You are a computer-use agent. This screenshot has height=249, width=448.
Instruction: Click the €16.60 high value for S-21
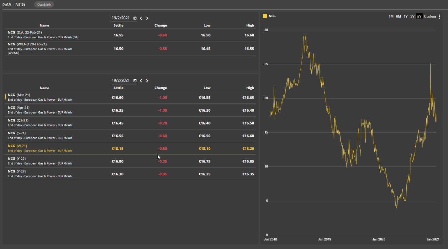(x=248, y=136)
